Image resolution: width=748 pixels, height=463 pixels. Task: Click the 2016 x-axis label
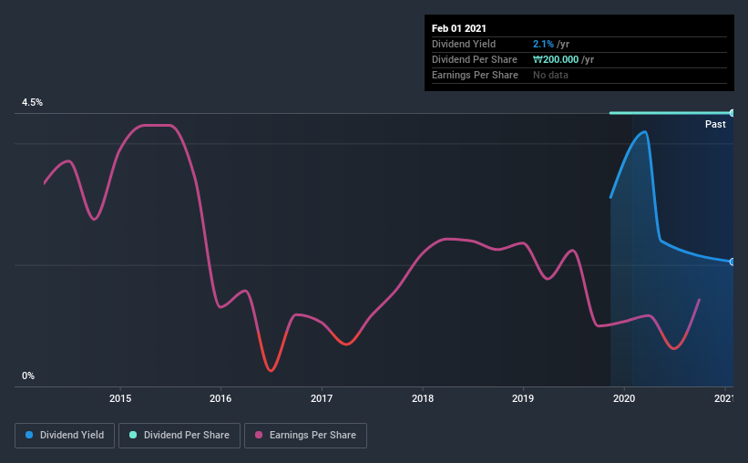(220, 398)
